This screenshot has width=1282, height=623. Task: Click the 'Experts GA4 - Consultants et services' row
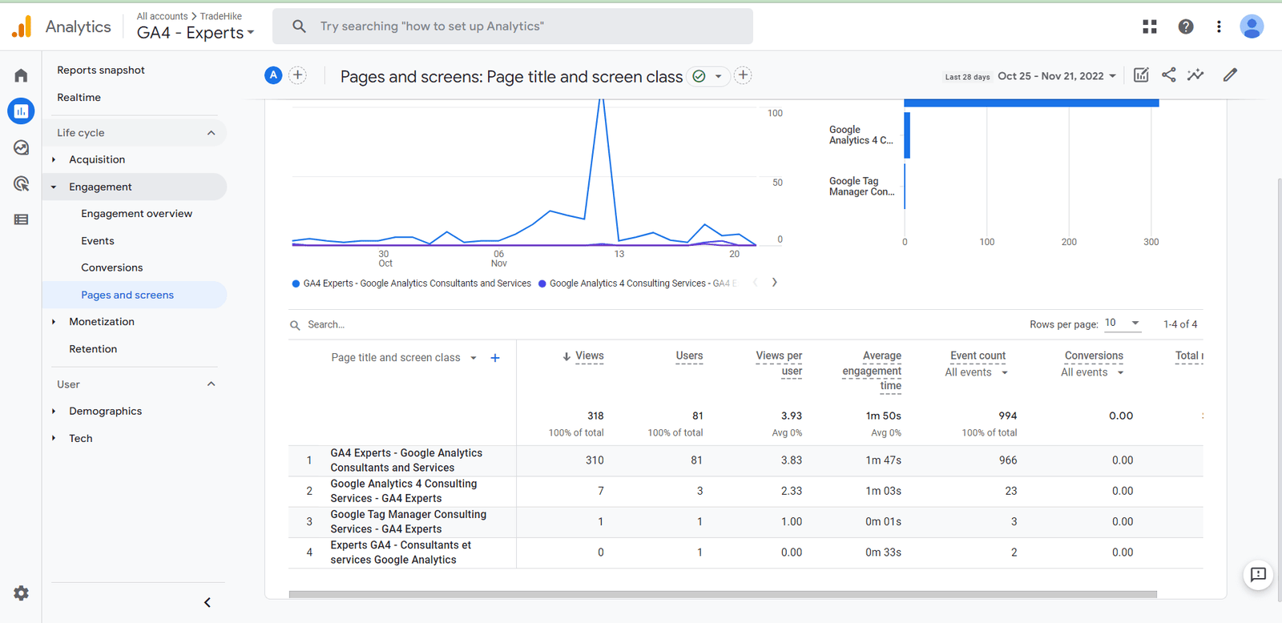point(745,553)
